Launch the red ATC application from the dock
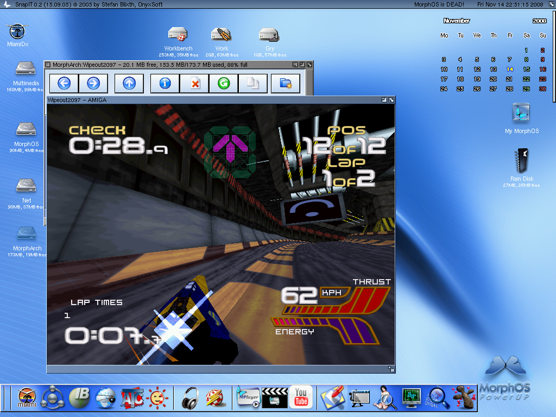This screenshot has height=417, width=556. pyautogui.click(x=132, y=397)
